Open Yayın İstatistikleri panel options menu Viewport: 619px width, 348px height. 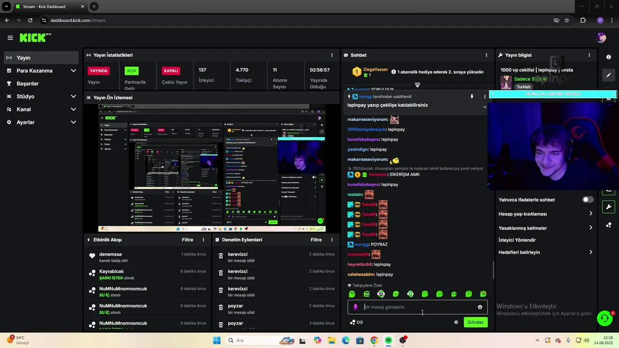click(332, 55)
